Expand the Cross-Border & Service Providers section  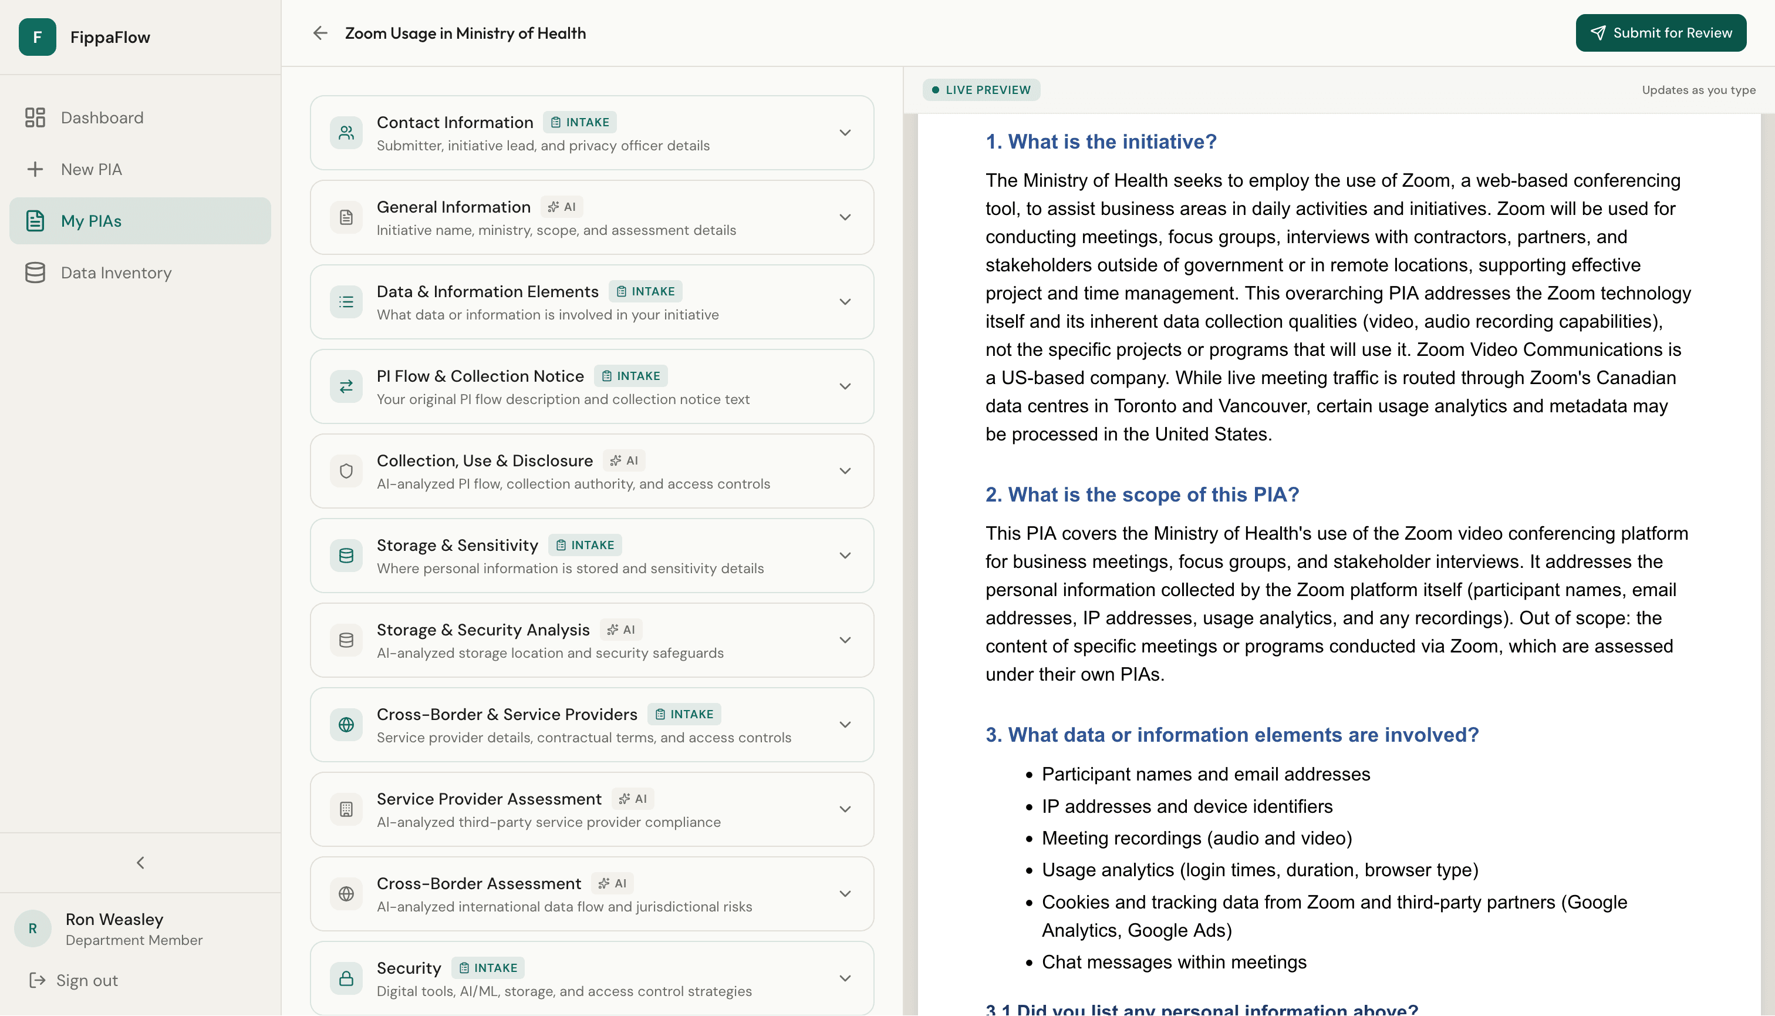click(x=845, y=724)
